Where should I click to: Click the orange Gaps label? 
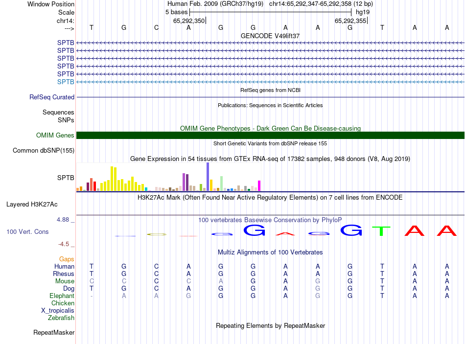[x=67, y=259]
